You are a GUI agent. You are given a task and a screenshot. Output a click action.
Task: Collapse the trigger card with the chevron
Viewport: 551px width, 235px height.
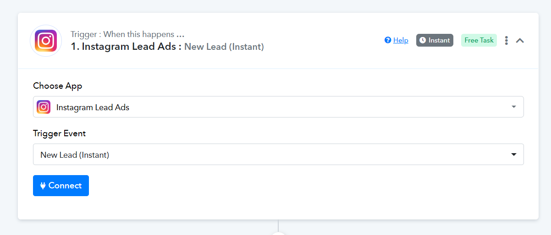tap(520, 40)
